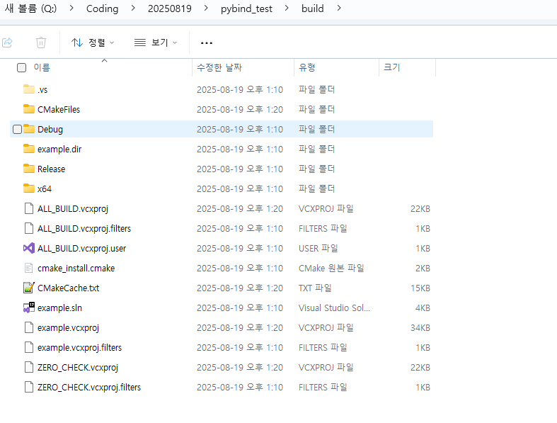Click the Delete trash can icon

41,43
